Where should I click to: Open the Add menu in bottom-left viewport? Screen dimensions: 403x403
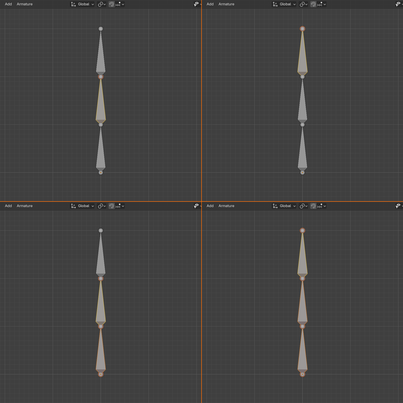[x=8, y=206]
